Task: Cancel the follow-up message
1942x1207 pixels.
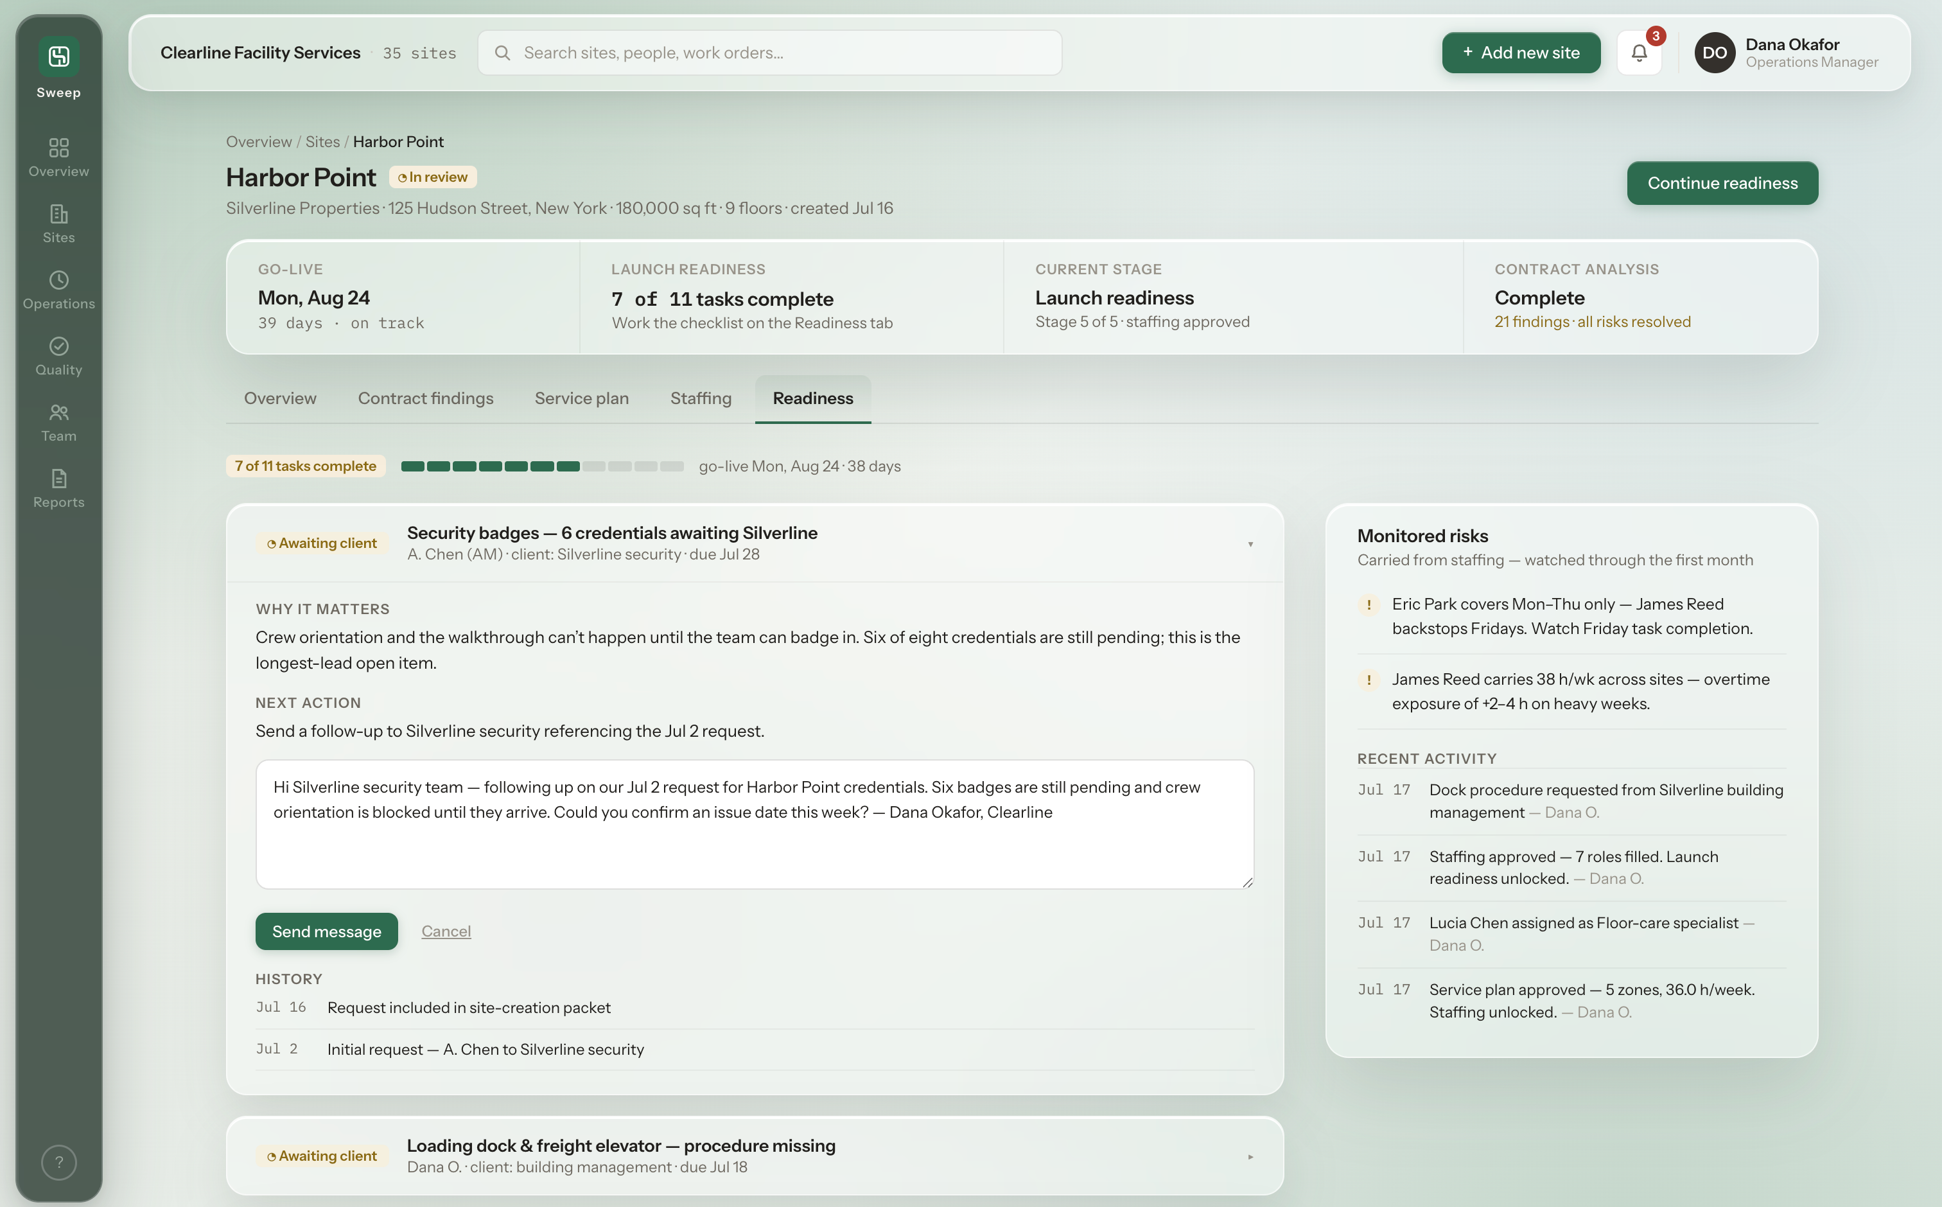Action: point(446,931)
